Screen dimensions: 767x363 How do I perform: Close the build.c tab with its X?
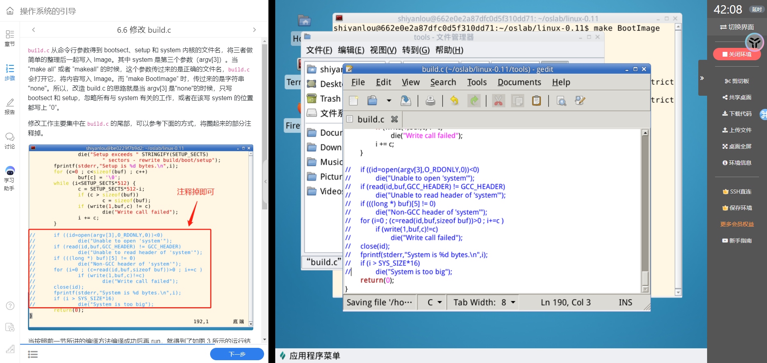click(394, 119)
